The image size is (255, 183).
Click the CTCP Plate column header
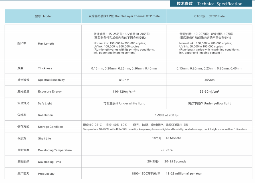tap(209, 16)
